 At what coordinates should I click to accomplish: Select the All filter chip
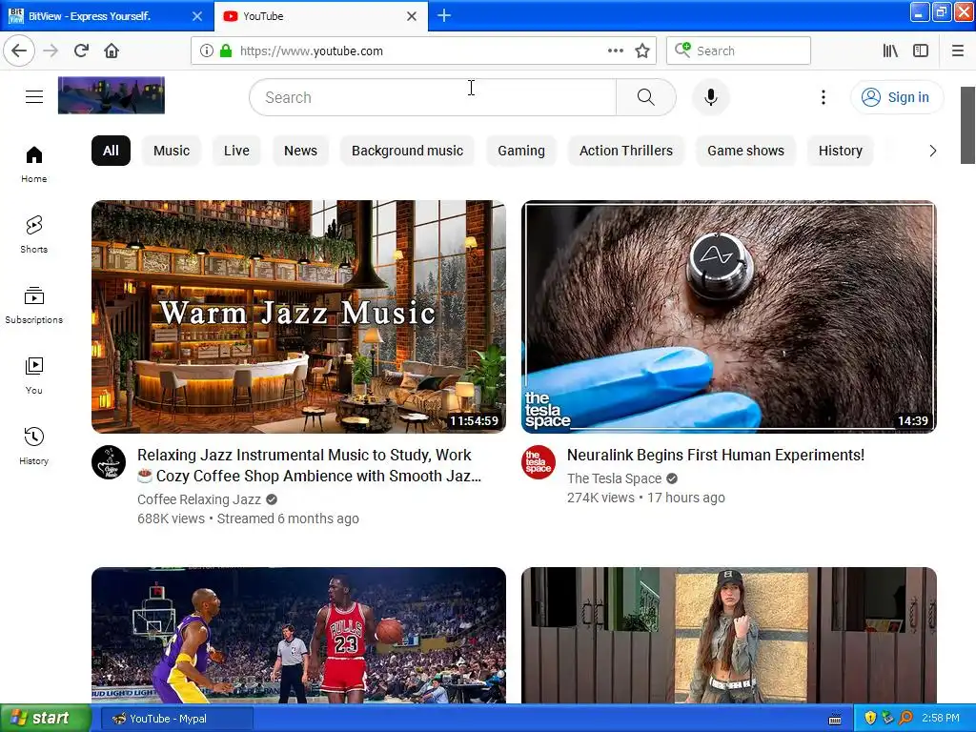click(x=111, y=151)
